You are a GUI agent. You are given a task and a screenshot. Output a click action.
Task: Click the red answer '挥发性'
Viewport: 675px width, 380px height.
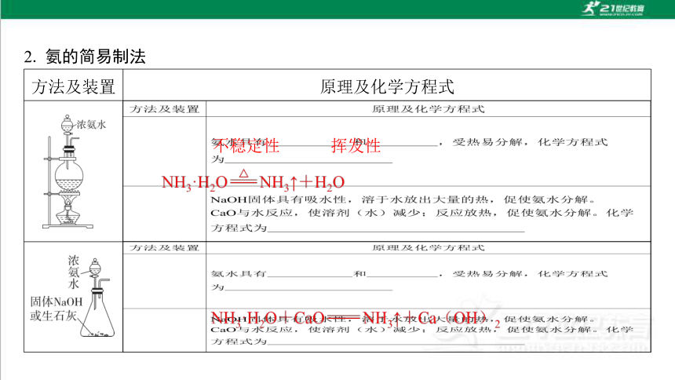[356, 145]
